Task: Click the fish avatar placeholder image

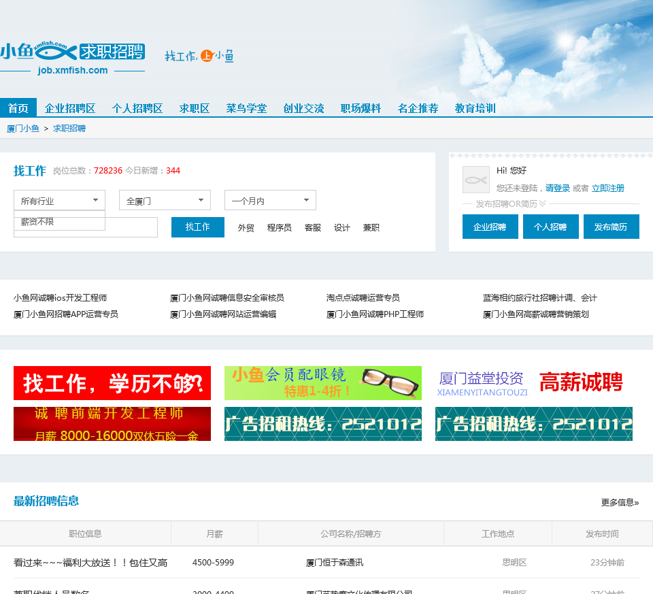Action: tap(476, 180)
